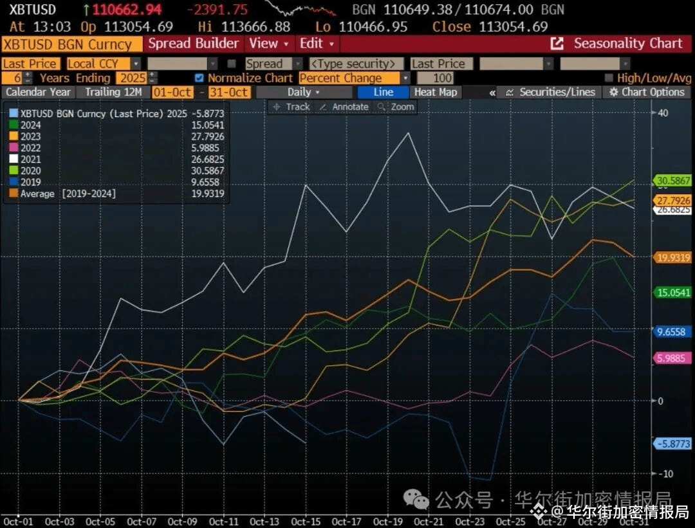Switch to Heat Map view
This screenshot has width=695, height=528.
pos(436,92)
